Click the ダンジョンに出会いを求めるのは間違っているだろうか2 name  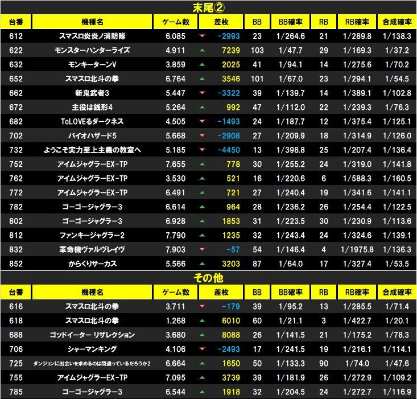tap(92, 363)
